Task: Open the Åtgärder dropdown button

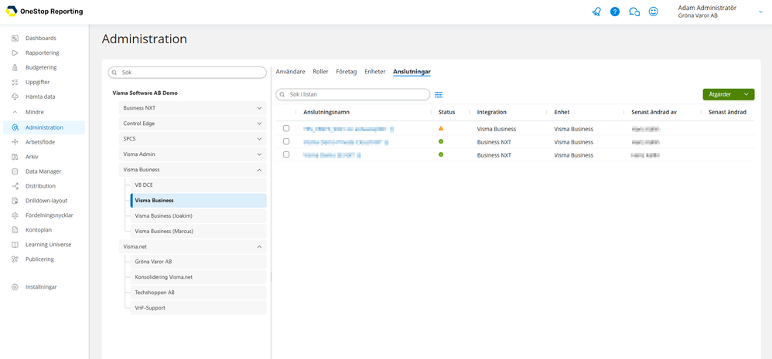Action: tap(728, 94)
